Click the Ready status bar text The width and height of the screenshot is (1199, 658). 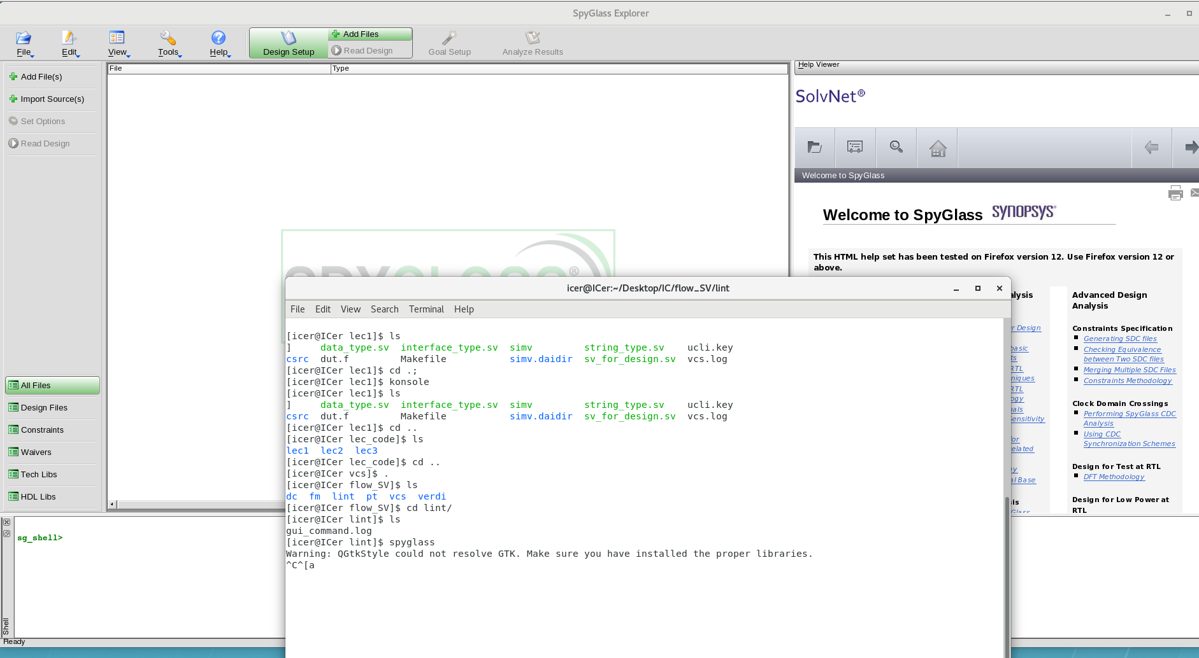[x=14, y=642]
